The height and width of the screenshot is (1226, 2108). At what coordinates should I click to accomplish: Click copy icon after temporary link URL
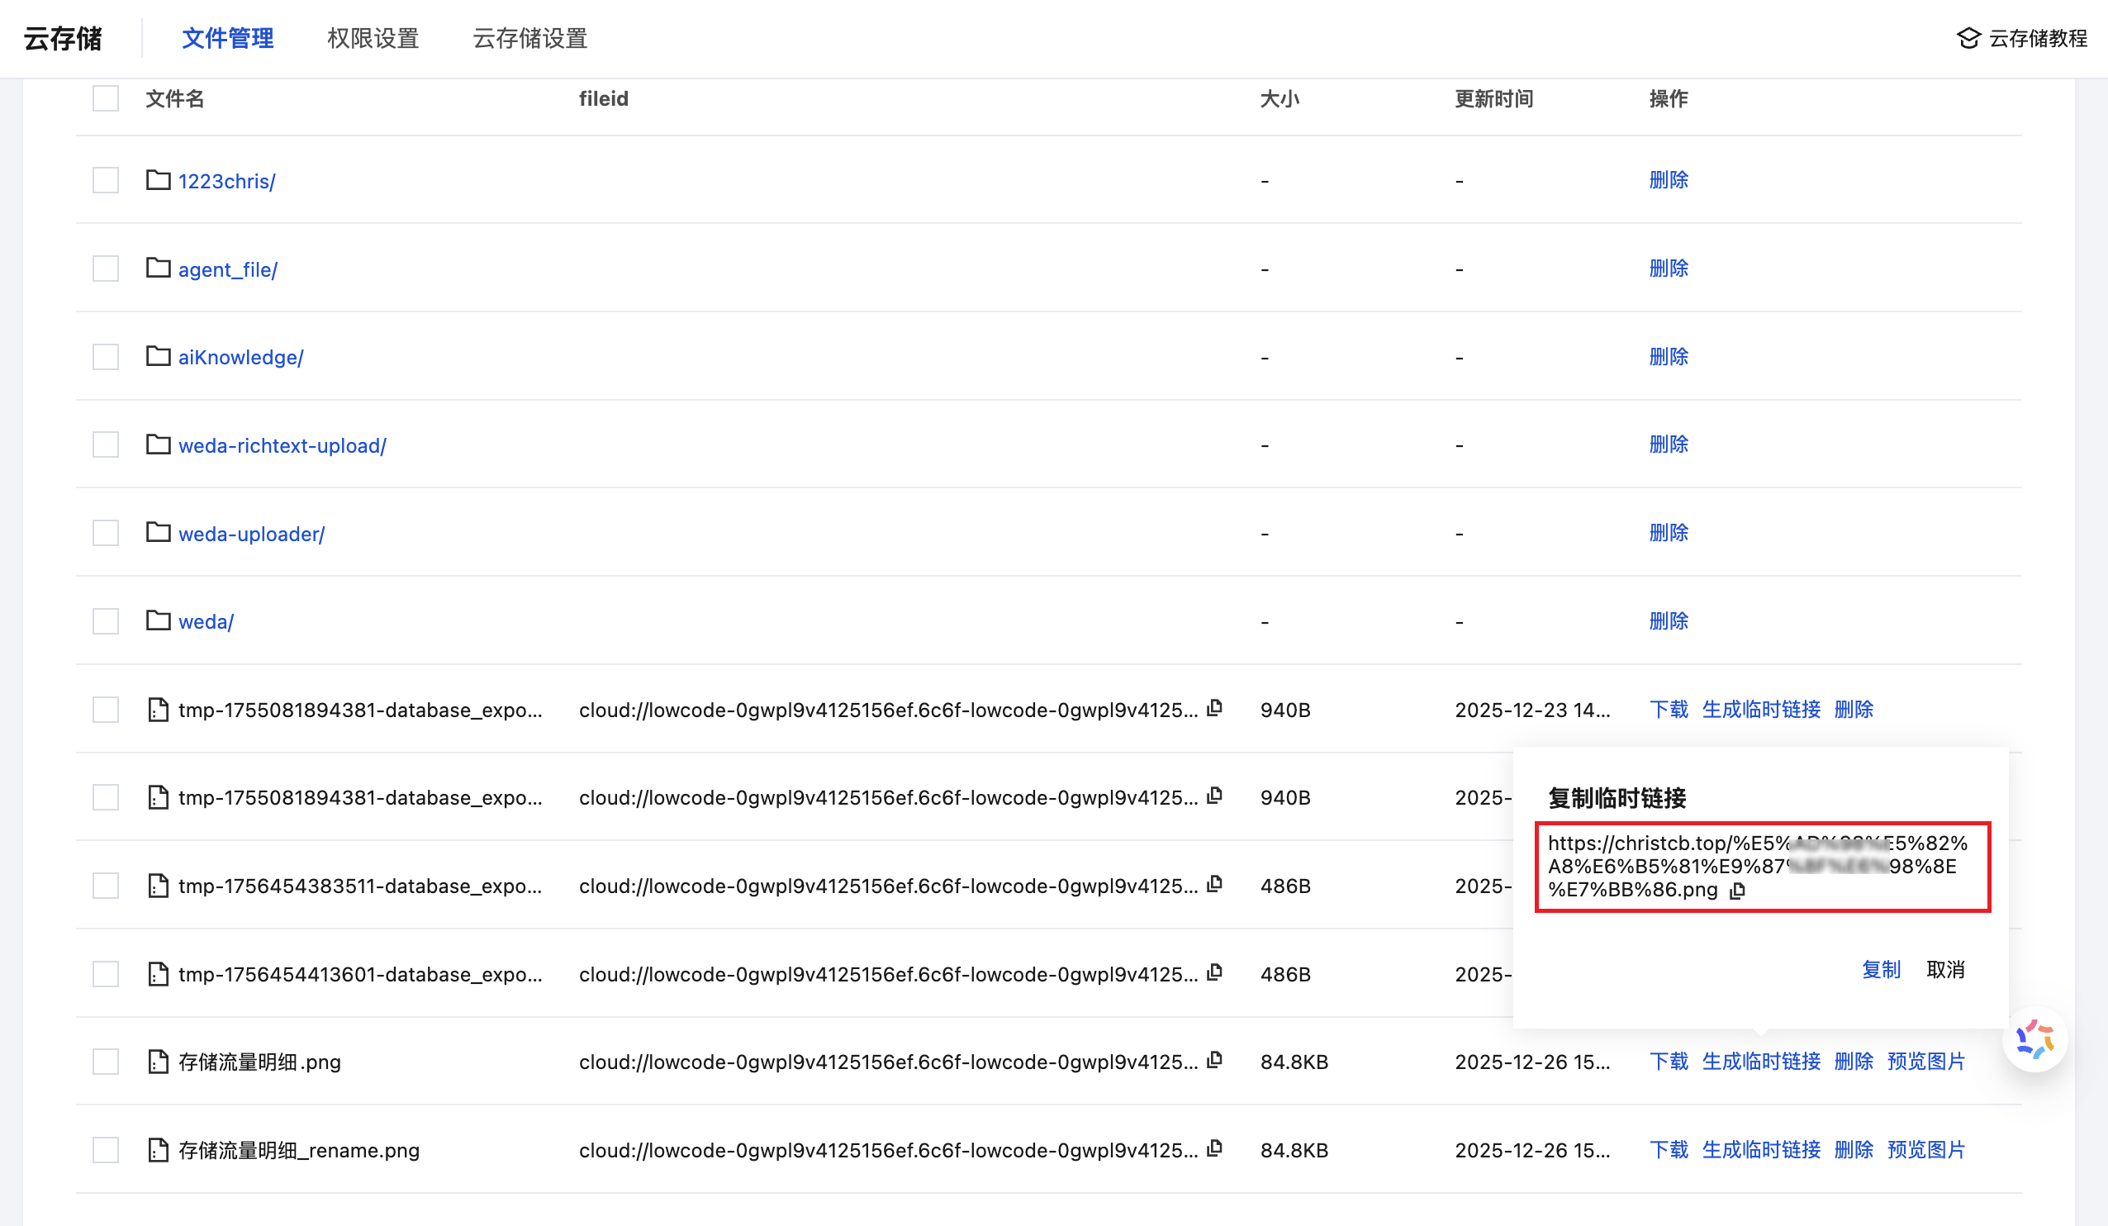pos(1737,891)
